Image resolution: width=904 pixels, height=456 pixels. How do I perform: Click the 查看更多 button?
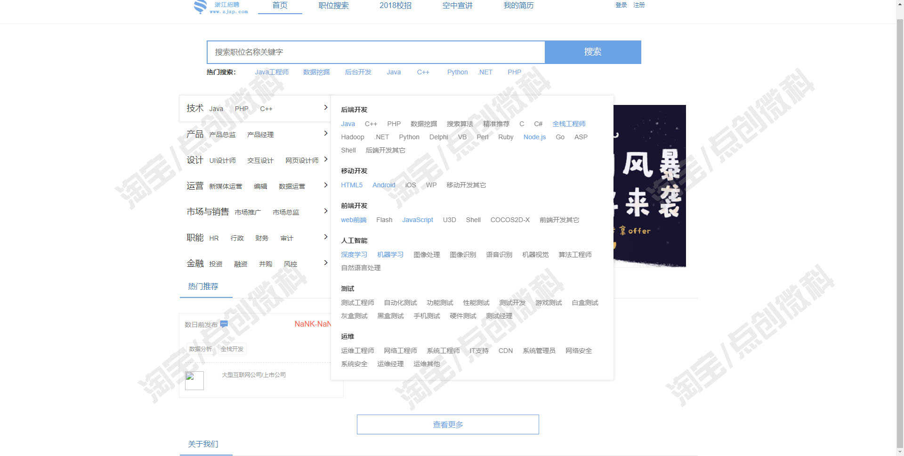(x=448, y=424)
